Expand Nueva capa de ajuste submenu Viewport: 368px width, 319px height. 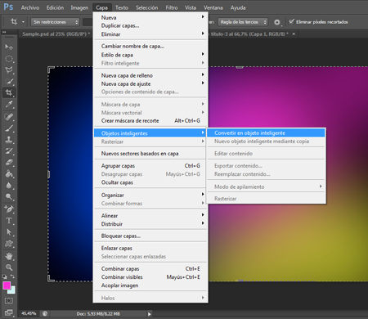pyautogui.click(x=150, y=83)
